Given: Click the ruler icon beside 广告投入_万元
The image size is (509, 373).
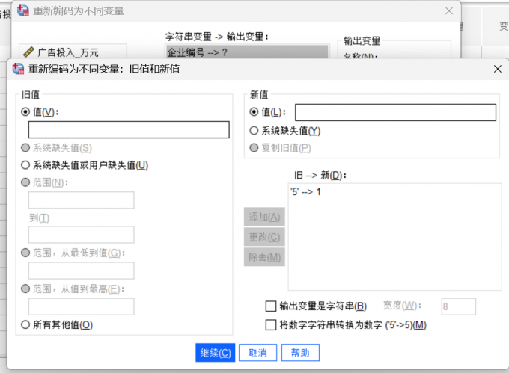Looking at the screenshot, I should tap(28, 52).
